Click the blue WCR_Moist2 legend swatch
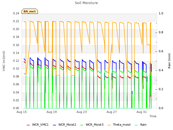This screenshot has width=173, height=130. [55, 125]
